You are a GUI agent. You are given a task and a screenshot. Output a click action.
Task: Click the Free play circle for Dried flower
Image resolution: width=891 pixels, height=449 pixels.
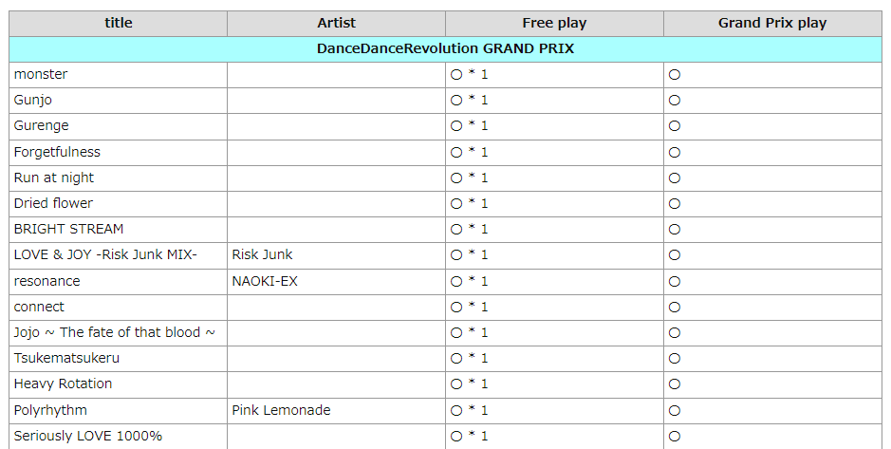[x=456, y=204]
